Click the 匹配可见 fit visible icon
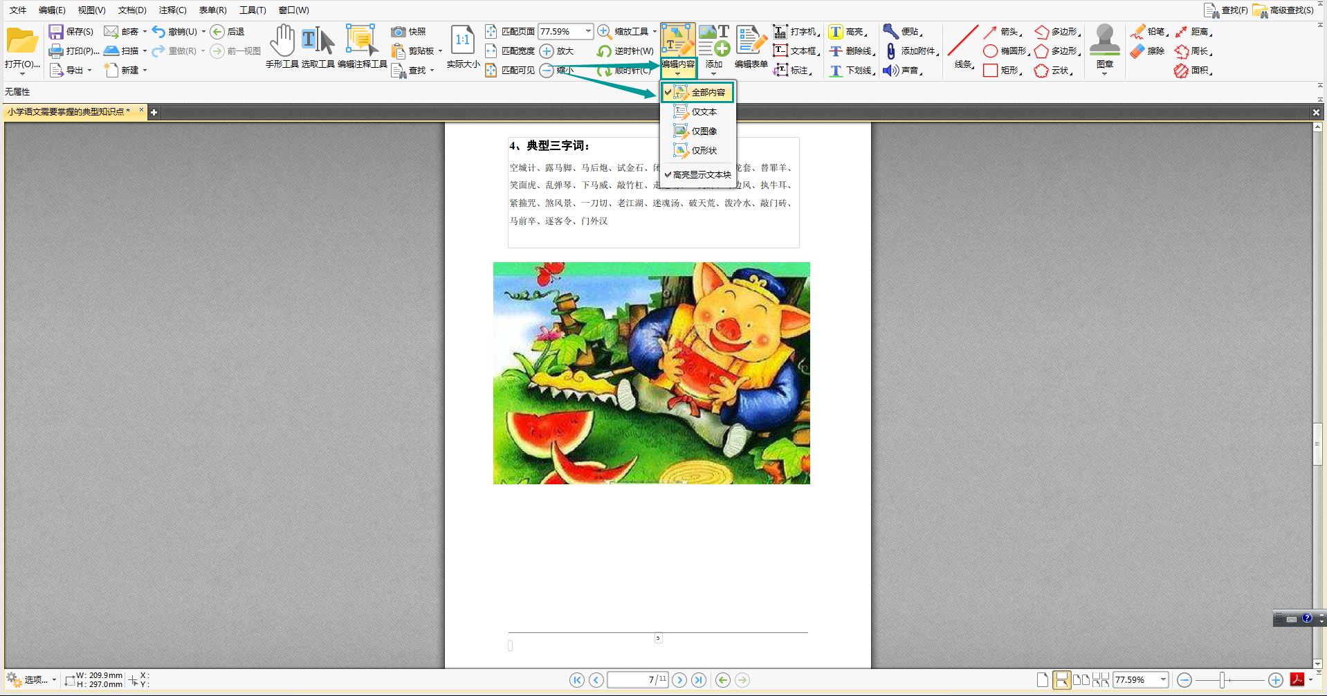1327x696 pixels. coord(491,71)
